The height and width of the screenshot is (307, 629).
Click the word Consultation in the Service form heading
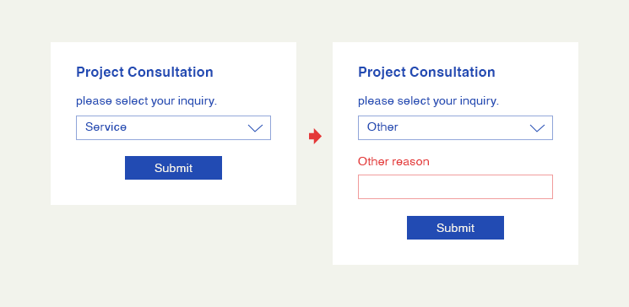[x=171, y=73]
